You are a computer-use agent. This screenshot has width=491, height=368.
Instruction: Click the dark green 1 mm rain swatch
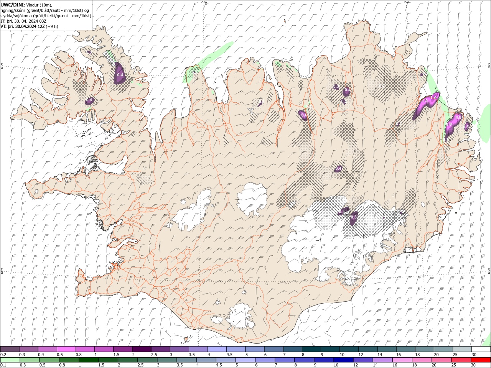tap(89, 360)
